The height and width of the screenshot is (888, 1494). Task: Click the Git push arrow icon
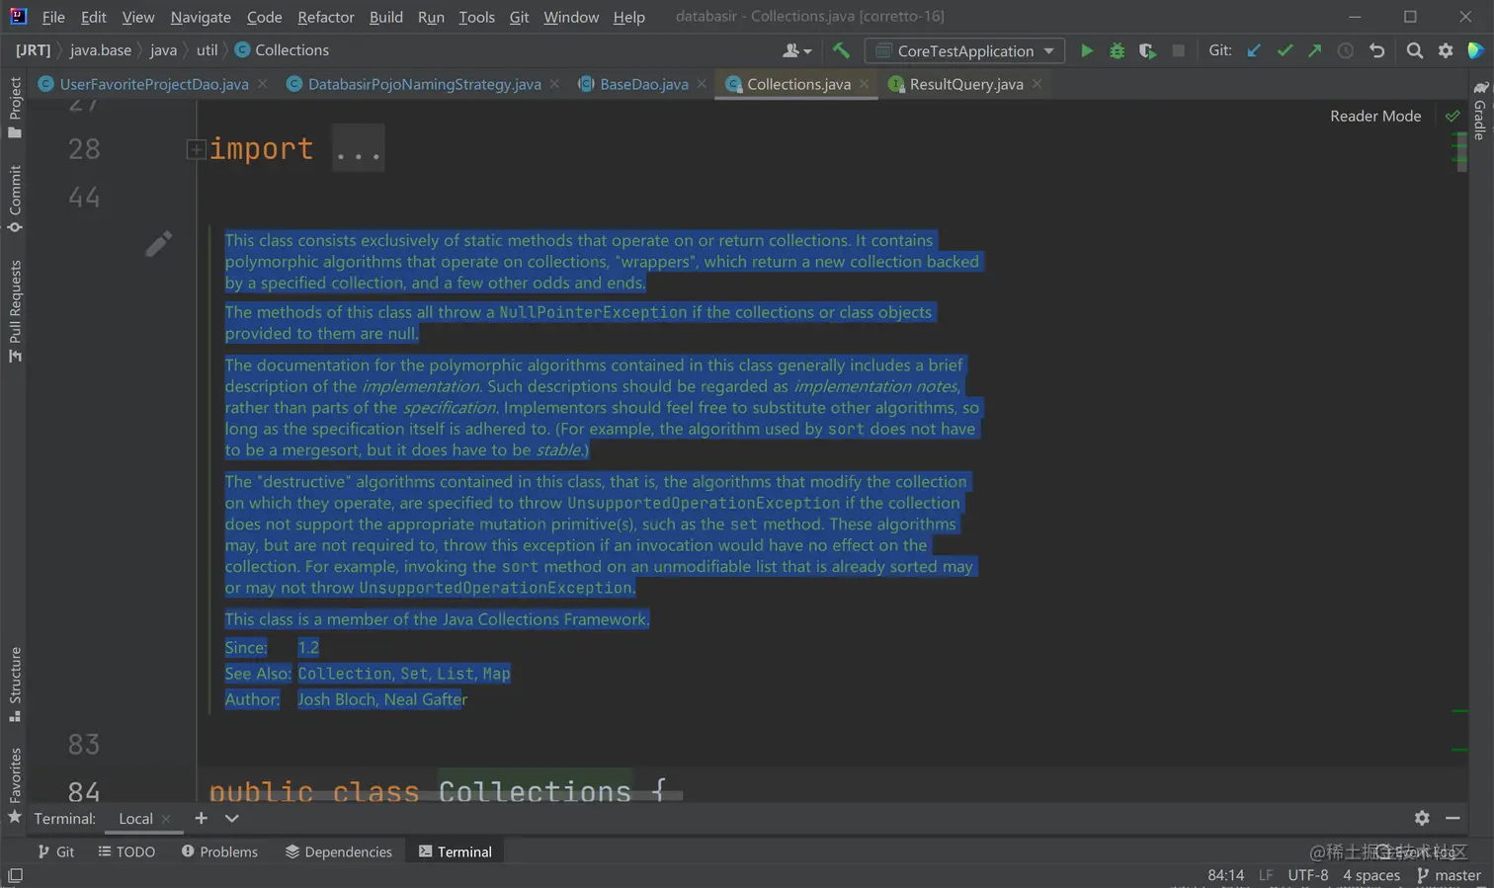[x=1314, y=50]
